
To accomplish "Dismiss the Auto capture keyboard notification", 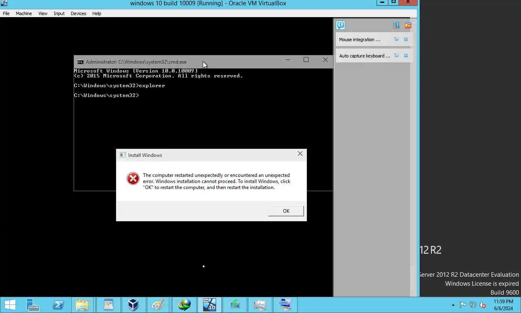I will click(x=406, y=56).
